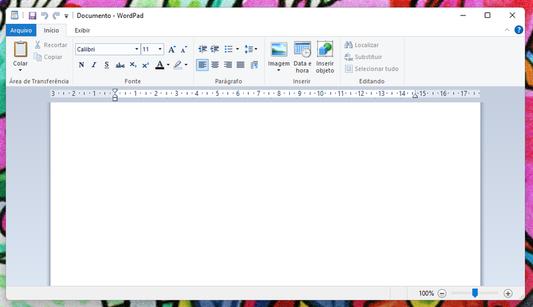
Task: Toggle underline (S) formatting
Action: pyautogui.click(x=107, y=65)
